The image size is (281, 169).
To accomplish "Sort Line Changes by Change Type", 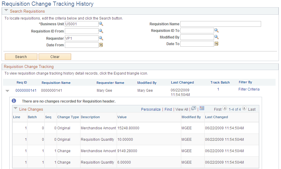I will 68,117.
